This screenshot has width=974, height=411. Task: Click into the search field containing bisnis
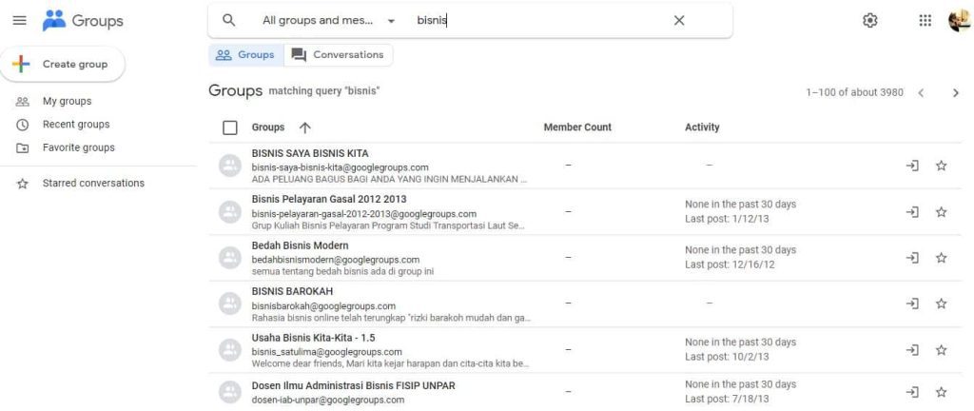[540, 21]
